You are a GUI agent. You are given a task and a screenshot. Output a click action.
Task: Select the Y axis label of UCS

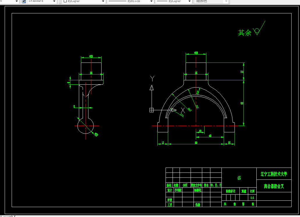[x=152, y=79]
